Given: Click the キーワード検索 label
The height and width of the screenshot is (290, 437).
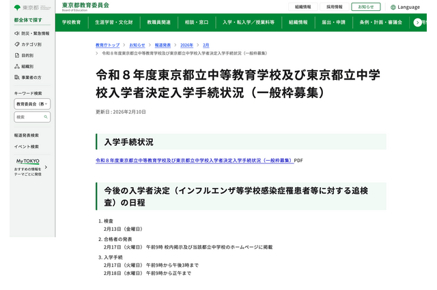Looking at the screenshot, I should [28, 93].
